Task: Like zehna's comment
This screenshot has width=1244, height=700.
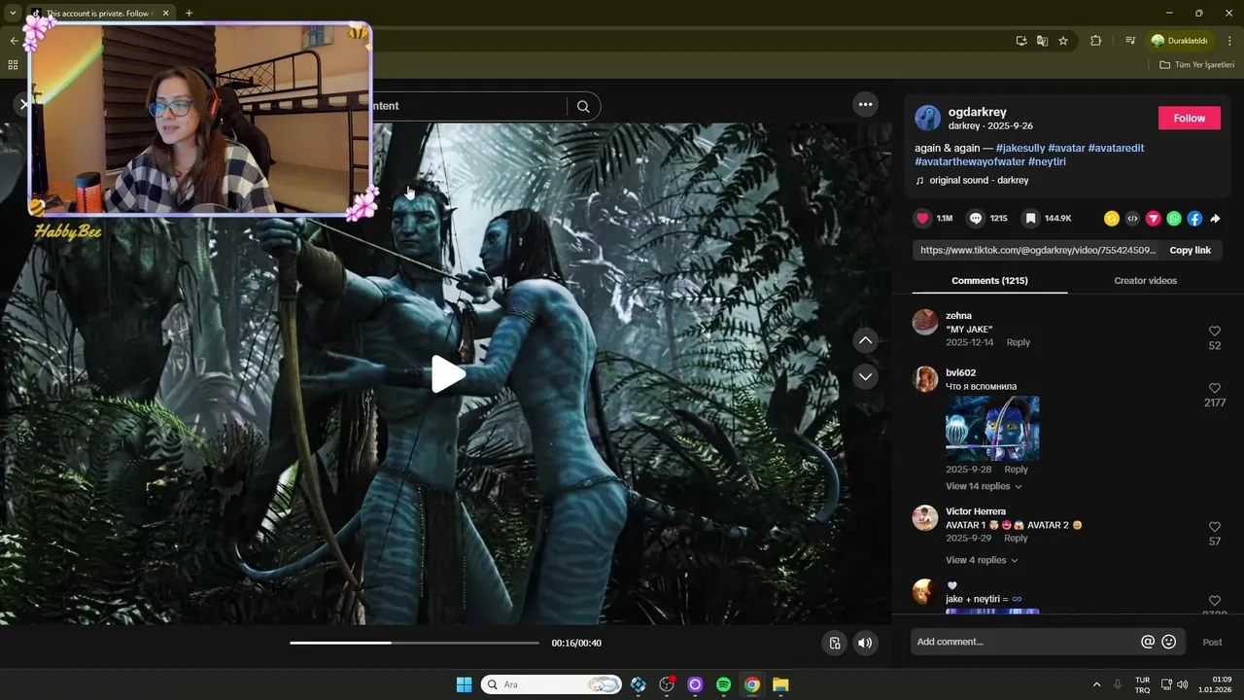Action: tap(1215, 332)
